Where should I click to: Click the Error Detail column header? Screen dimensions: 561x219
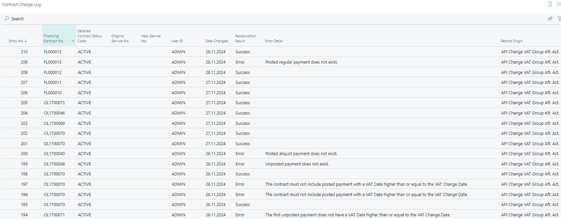[x=274, y=41]
